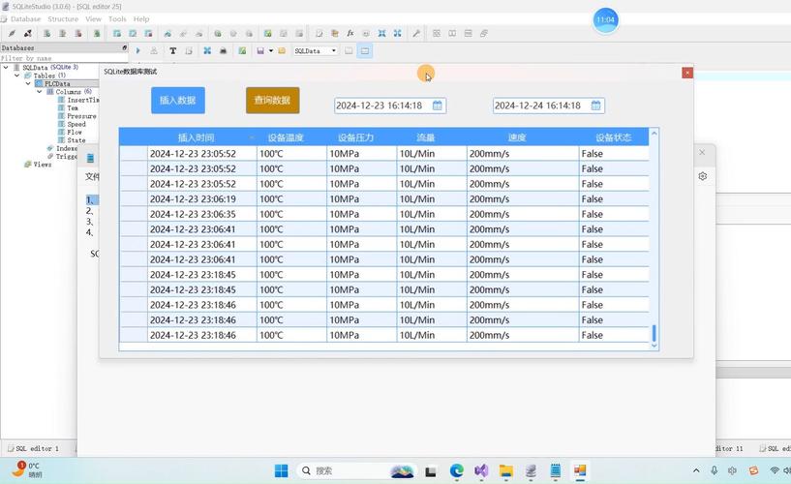Screen dimensions: 791x484
Task: Switch to the SQL editor 1 tab
Action: (37, 448)
